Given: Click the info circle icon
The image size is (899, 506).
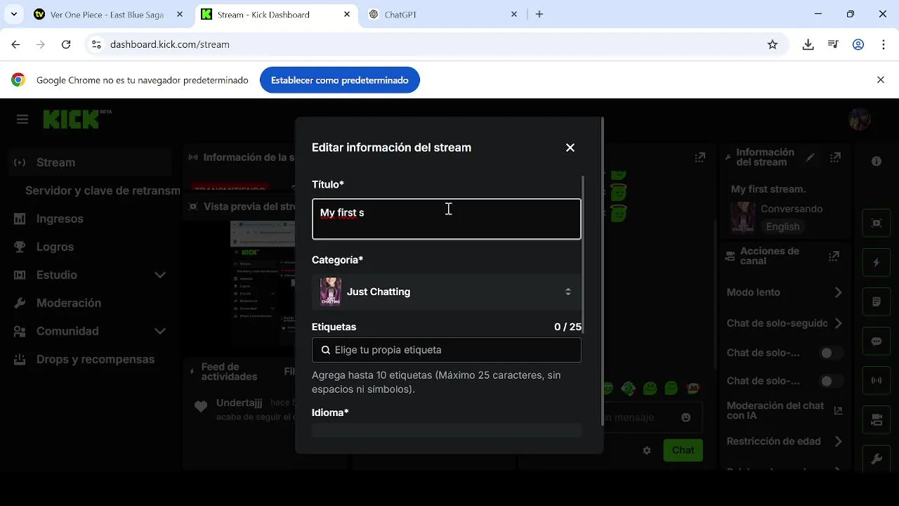Looking at the screenshot, I should (877, 162).
